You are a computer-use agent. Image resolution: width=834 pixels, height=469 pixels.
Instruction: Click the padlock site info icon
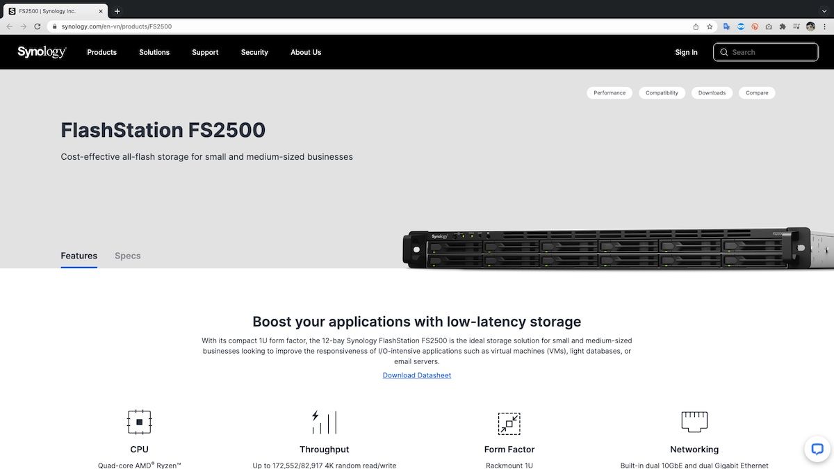pos(54,26)
